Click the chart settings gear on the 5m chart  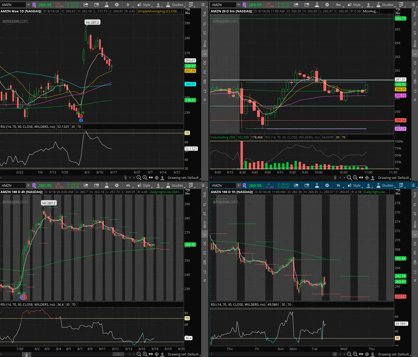click(327, 5)
